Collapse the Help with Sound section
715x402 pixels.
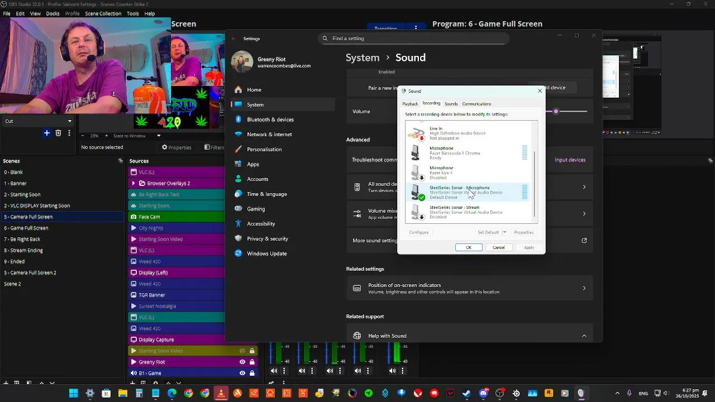click(x=584, y=336)
